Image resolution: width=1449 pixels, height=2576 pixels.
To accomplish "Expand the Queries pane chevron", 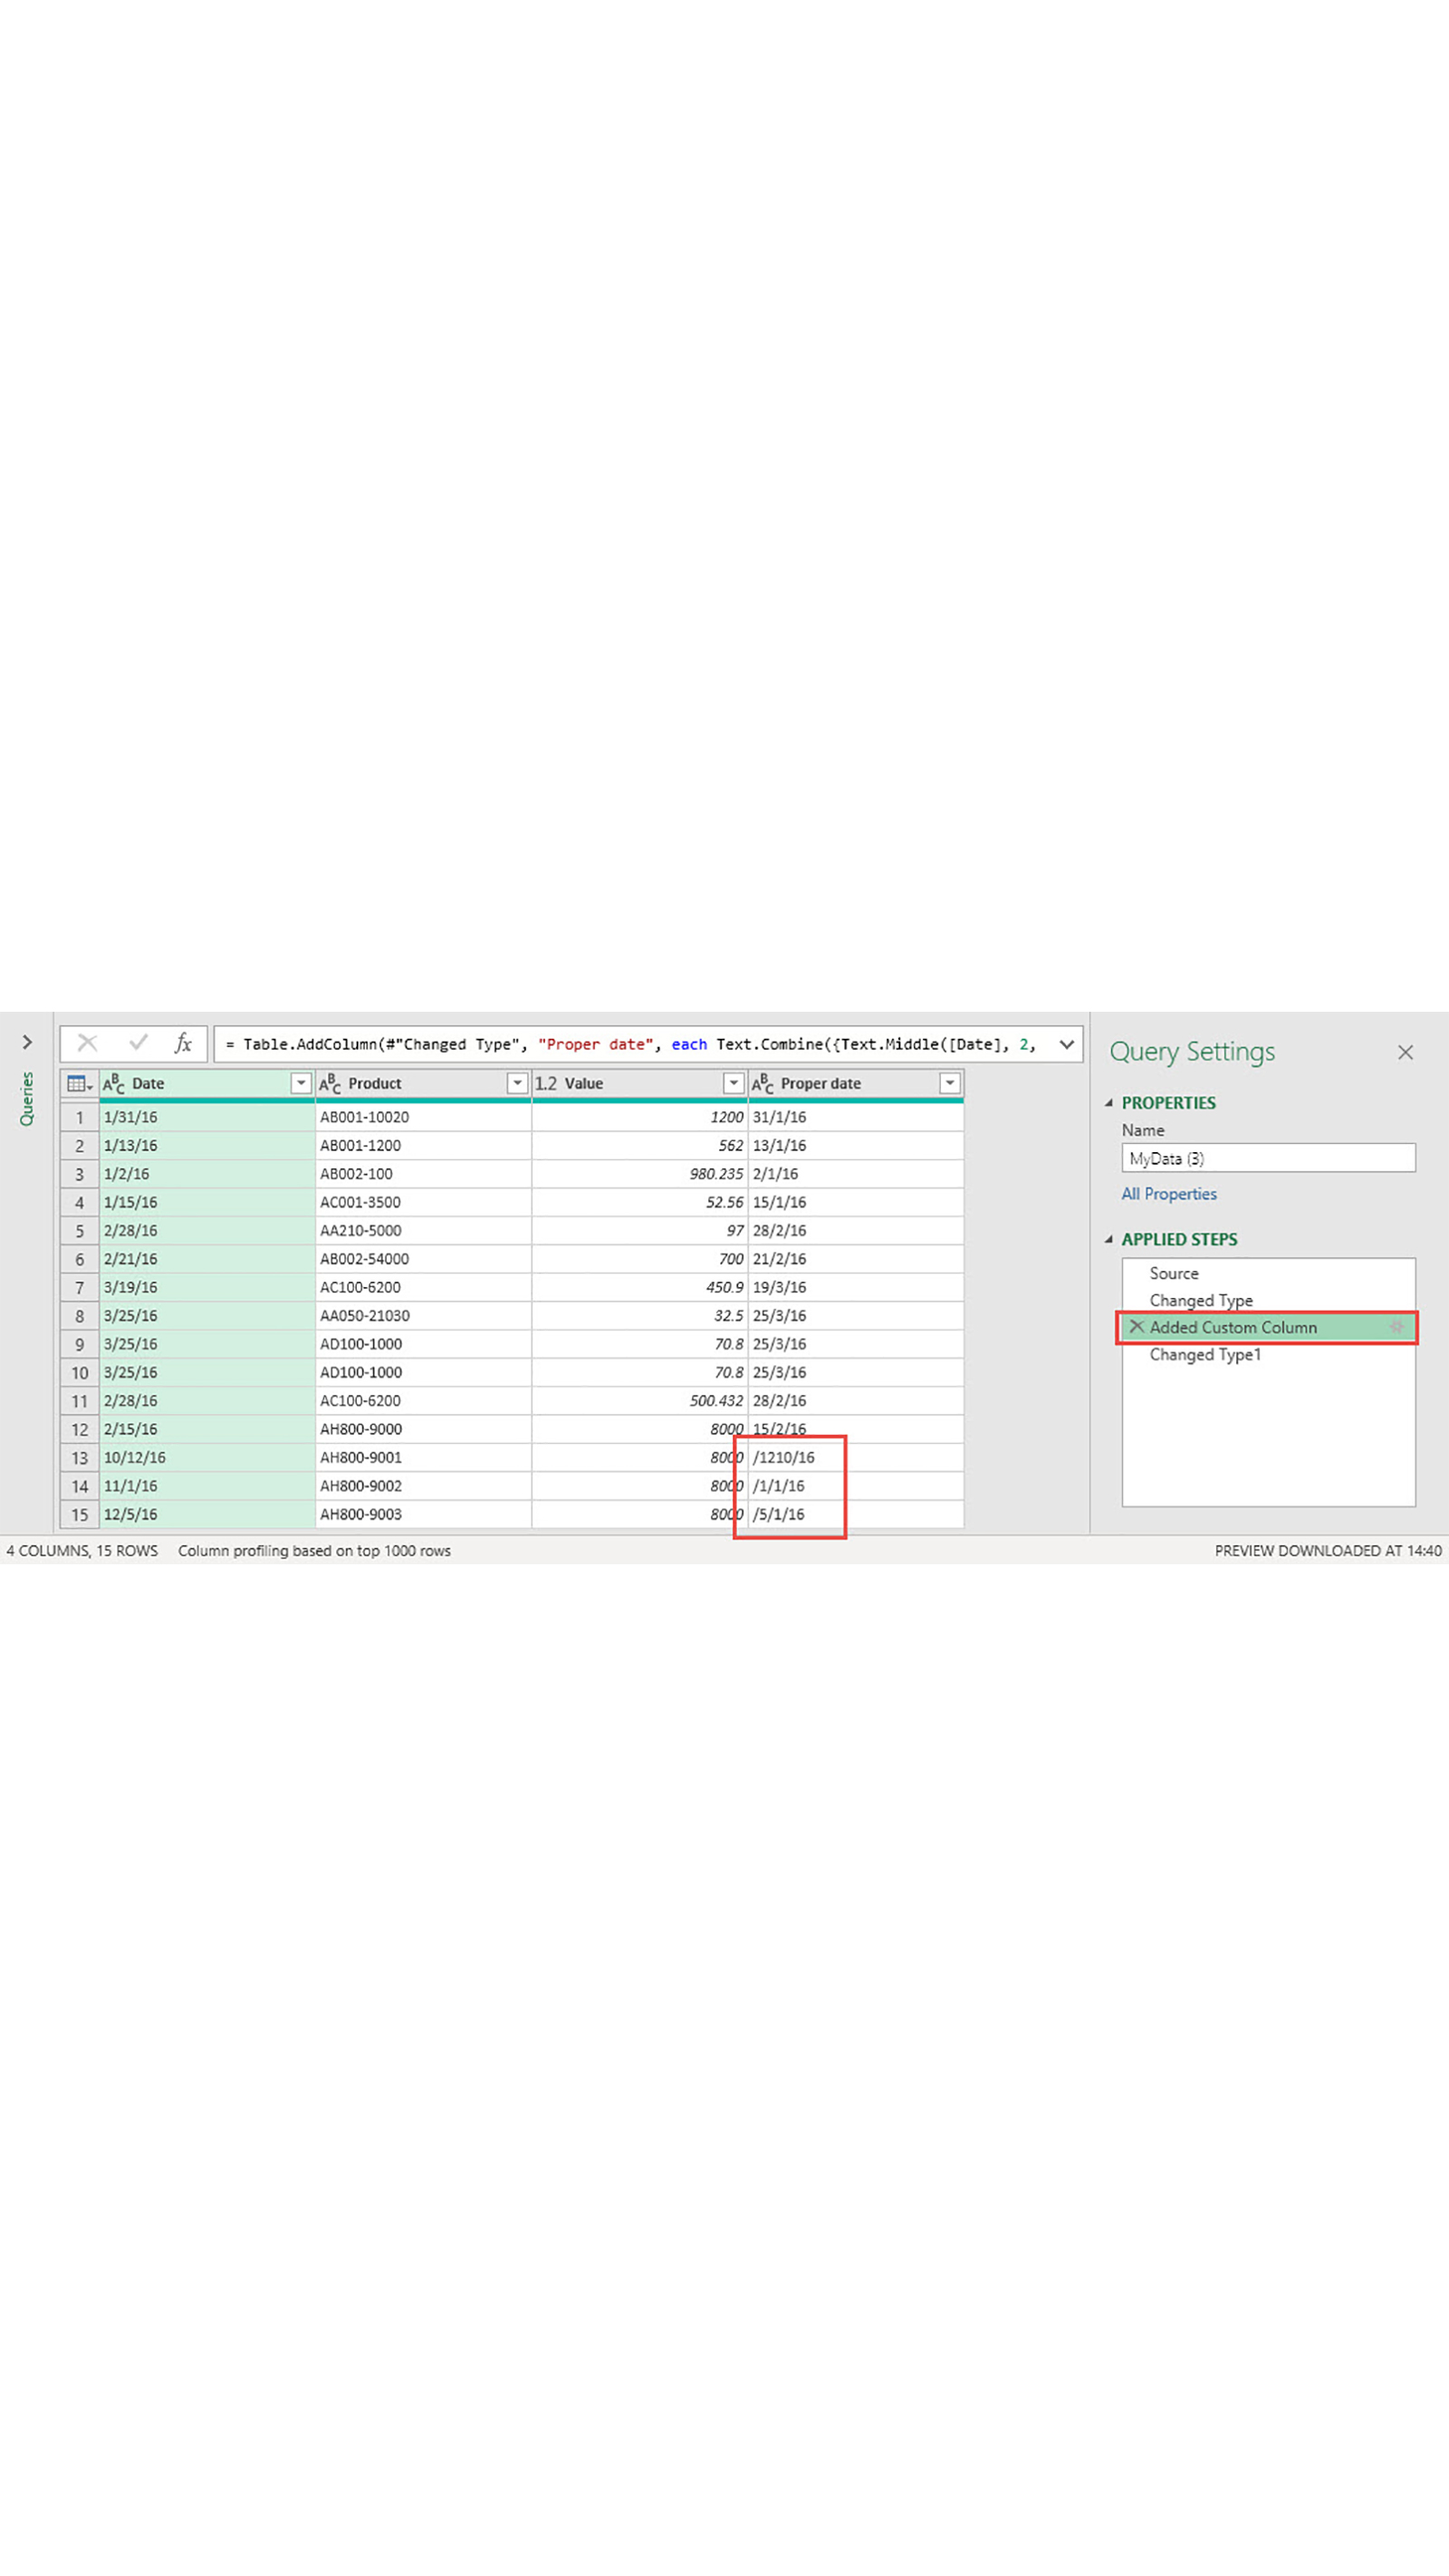I will point(27,1042).
